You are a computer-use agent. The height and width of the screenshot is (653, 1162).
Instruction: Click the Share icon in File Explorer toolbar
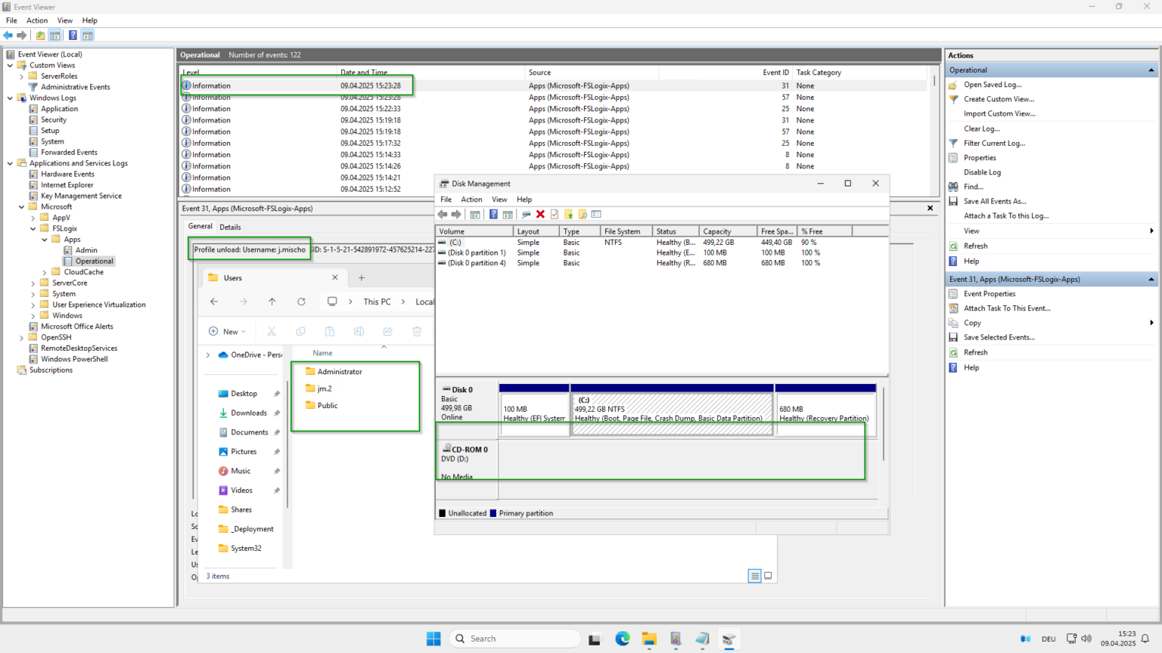pos(388,331)
